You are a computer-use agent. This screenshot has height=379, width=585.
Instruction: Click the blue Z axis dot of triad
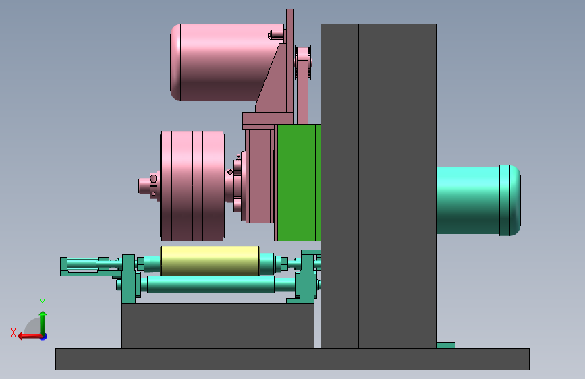[x=44, y=337]
